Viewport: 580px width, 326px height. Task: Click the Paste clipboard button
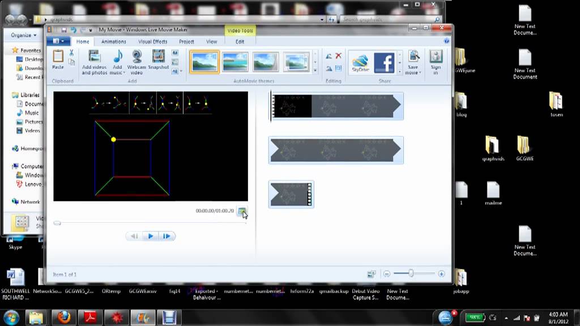coord(58,60)
